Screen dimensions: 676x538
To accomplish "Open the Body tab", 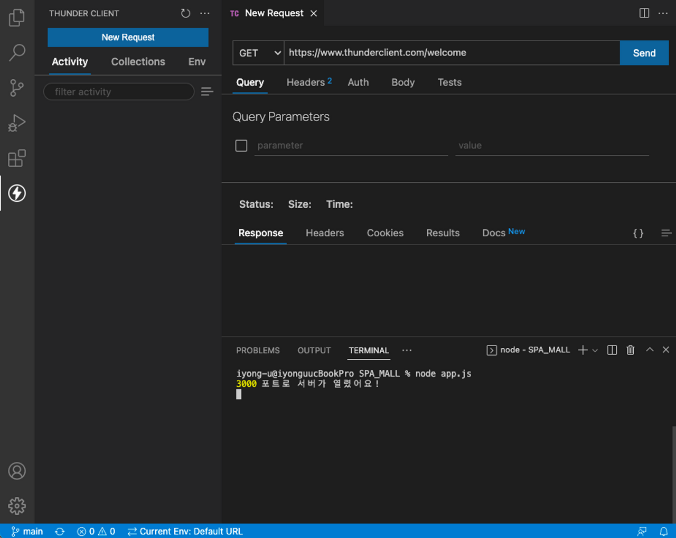I will pos(403,82).
